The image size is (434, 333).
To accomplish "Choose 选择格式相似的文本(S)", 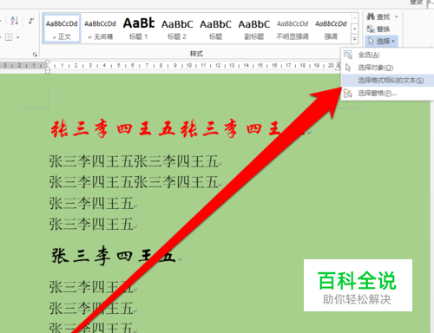I will click(x=388, y=80).
